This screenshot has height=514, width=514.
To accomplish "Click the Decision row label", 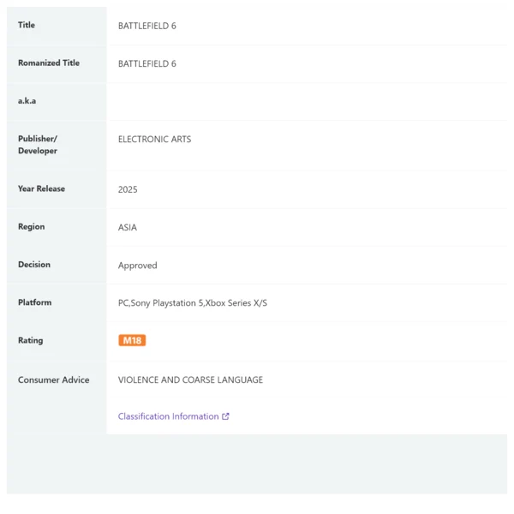I will [x=34, y=265].
